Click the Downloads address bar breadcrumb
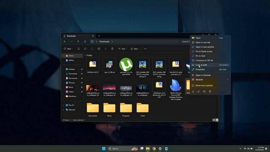270x152 pixels. coord(104,41)
